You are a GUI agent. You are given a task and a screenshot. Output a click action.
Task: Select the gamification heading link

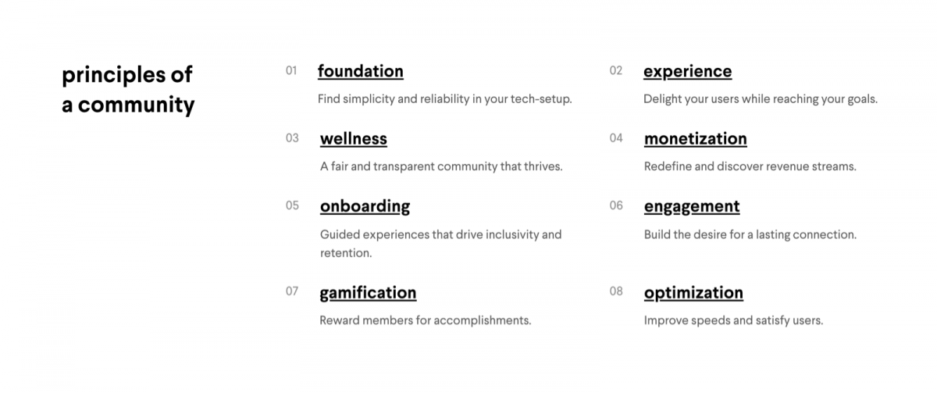pos(368,293)
